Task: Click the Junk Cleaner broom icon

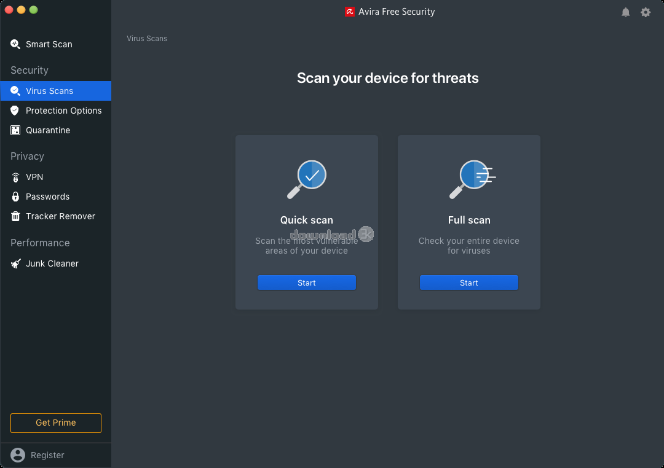Action: (15, 263)
